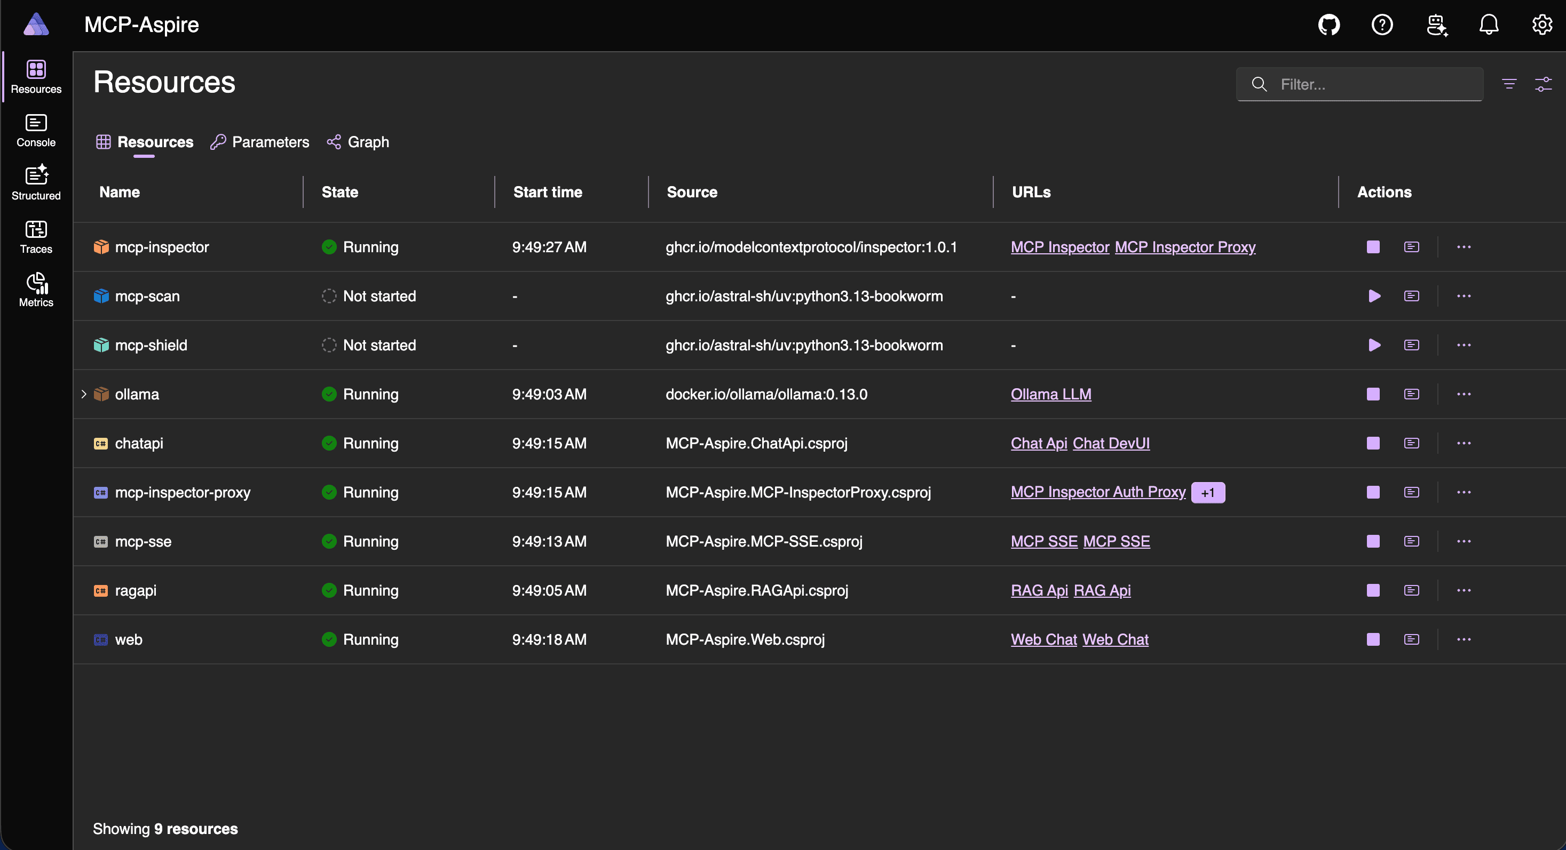
Task: Open Traces in the sidebar
Action: pos(36,237)
